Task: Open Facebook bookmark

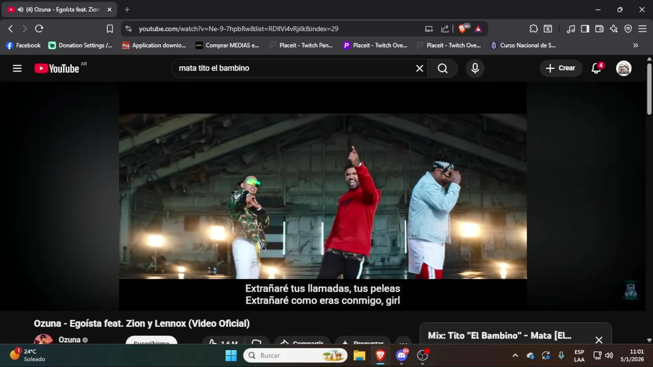Action: (23, 45)
